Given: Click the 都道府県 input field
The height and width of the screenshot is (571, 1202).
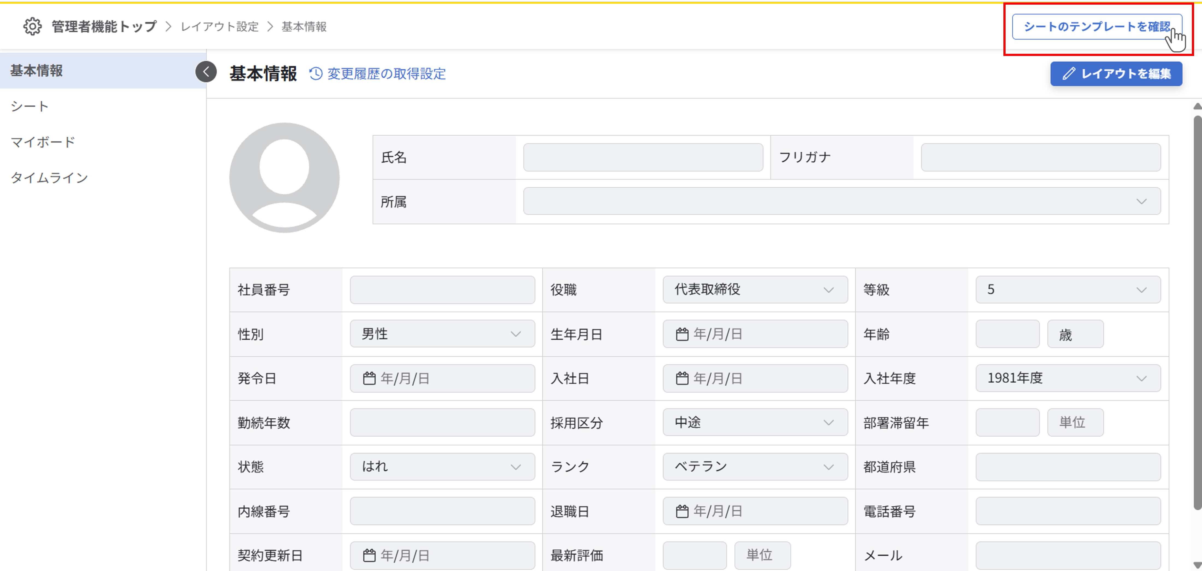Looking at the screenshot, I should pos(1068,466).
